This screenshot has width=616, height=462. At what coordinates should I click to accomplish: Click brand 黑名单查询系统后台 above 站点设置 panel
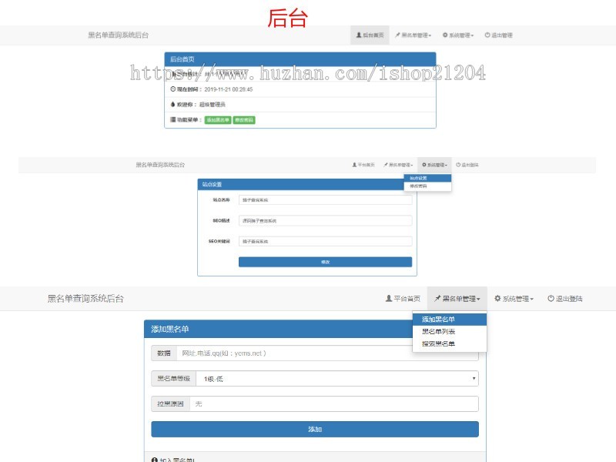tap(160, 165)
